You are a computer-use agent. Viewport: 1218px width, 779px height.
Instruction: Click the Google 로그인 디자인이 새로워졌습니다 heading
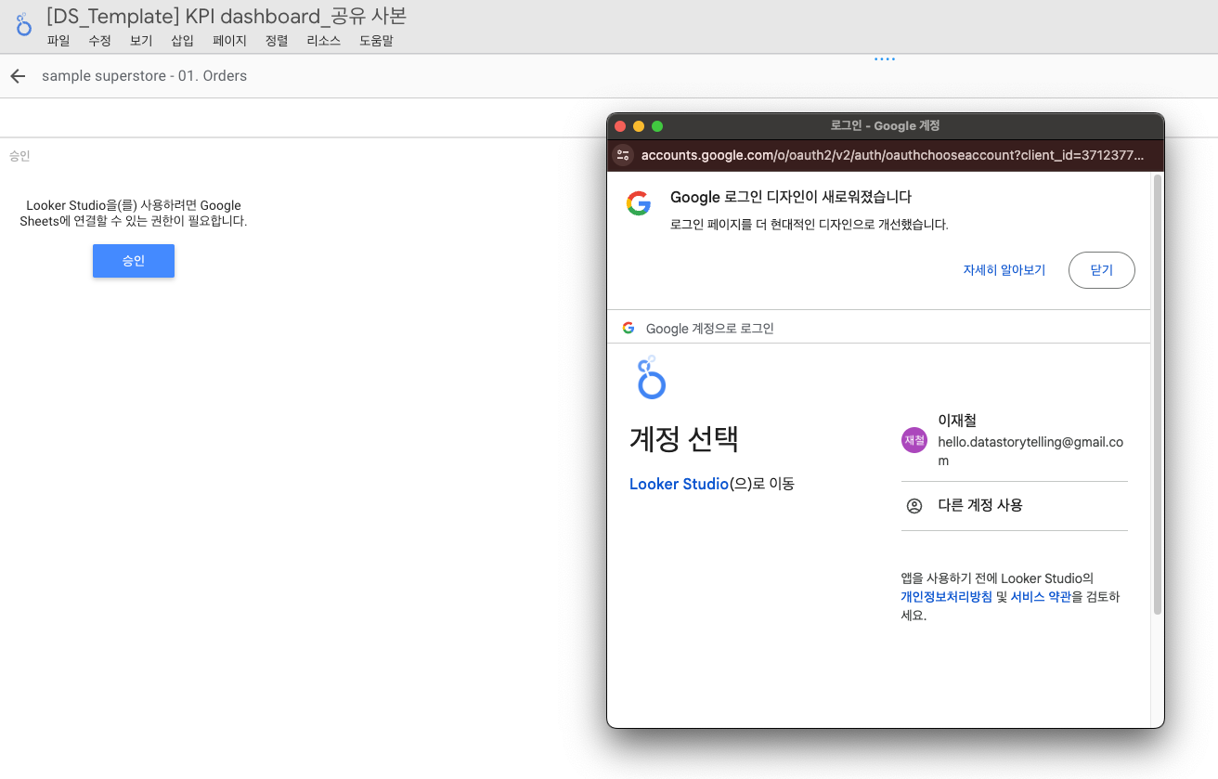791,197
